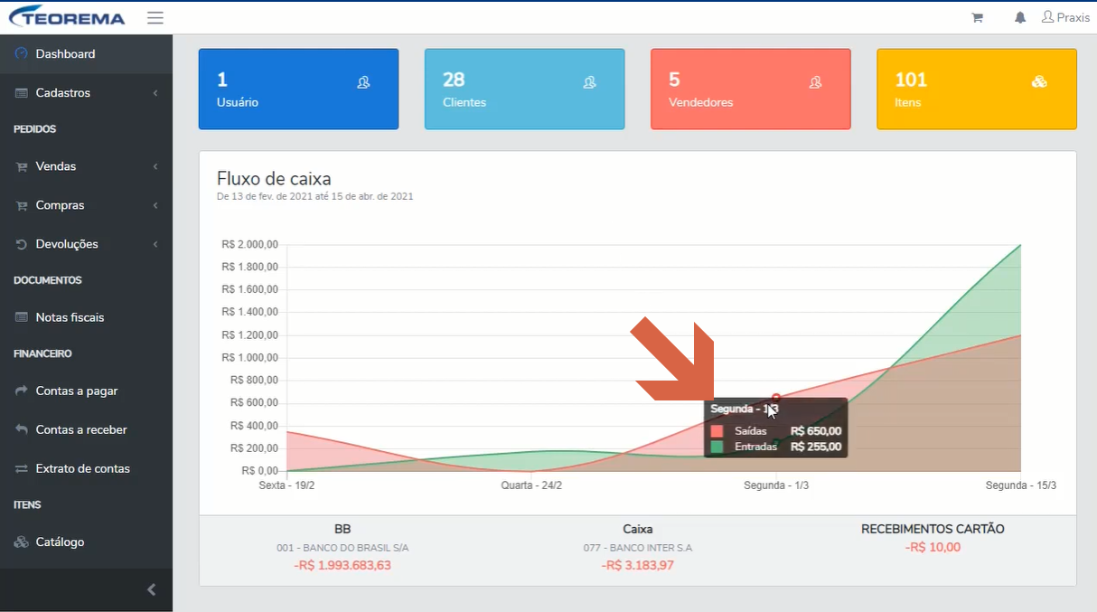
Task: Toggle the hamburger sidebar menu
Action: tap(155, 17)
